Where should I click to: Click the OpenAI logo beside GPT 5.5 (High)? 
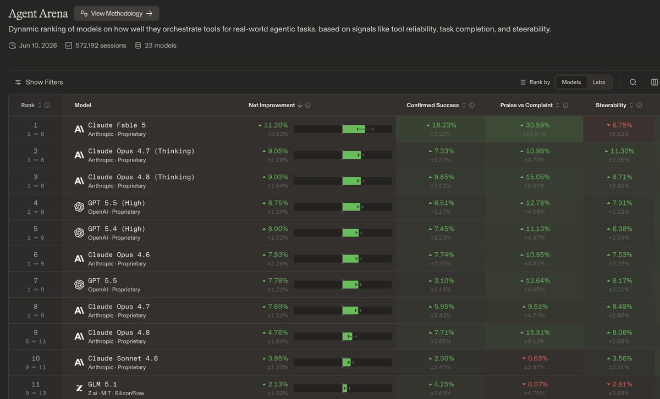click(x=79, y=207)
